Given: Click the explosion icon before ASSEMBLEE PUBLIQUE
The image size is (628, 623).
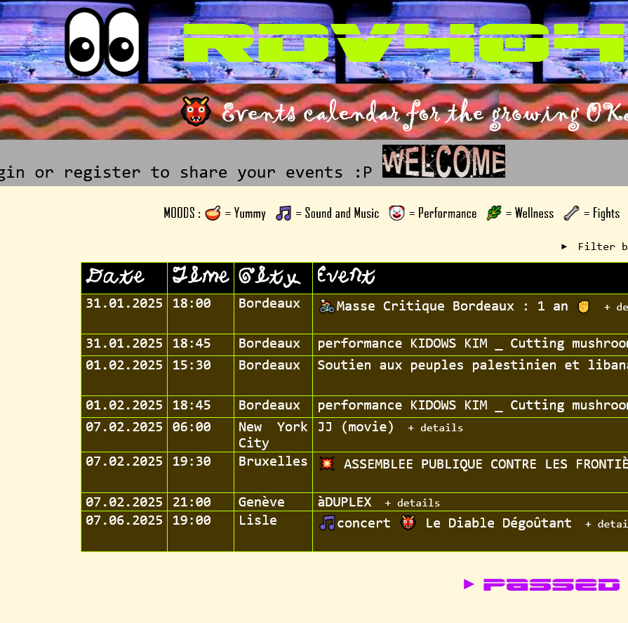Looking at the screenshot, I should (327, 464).
